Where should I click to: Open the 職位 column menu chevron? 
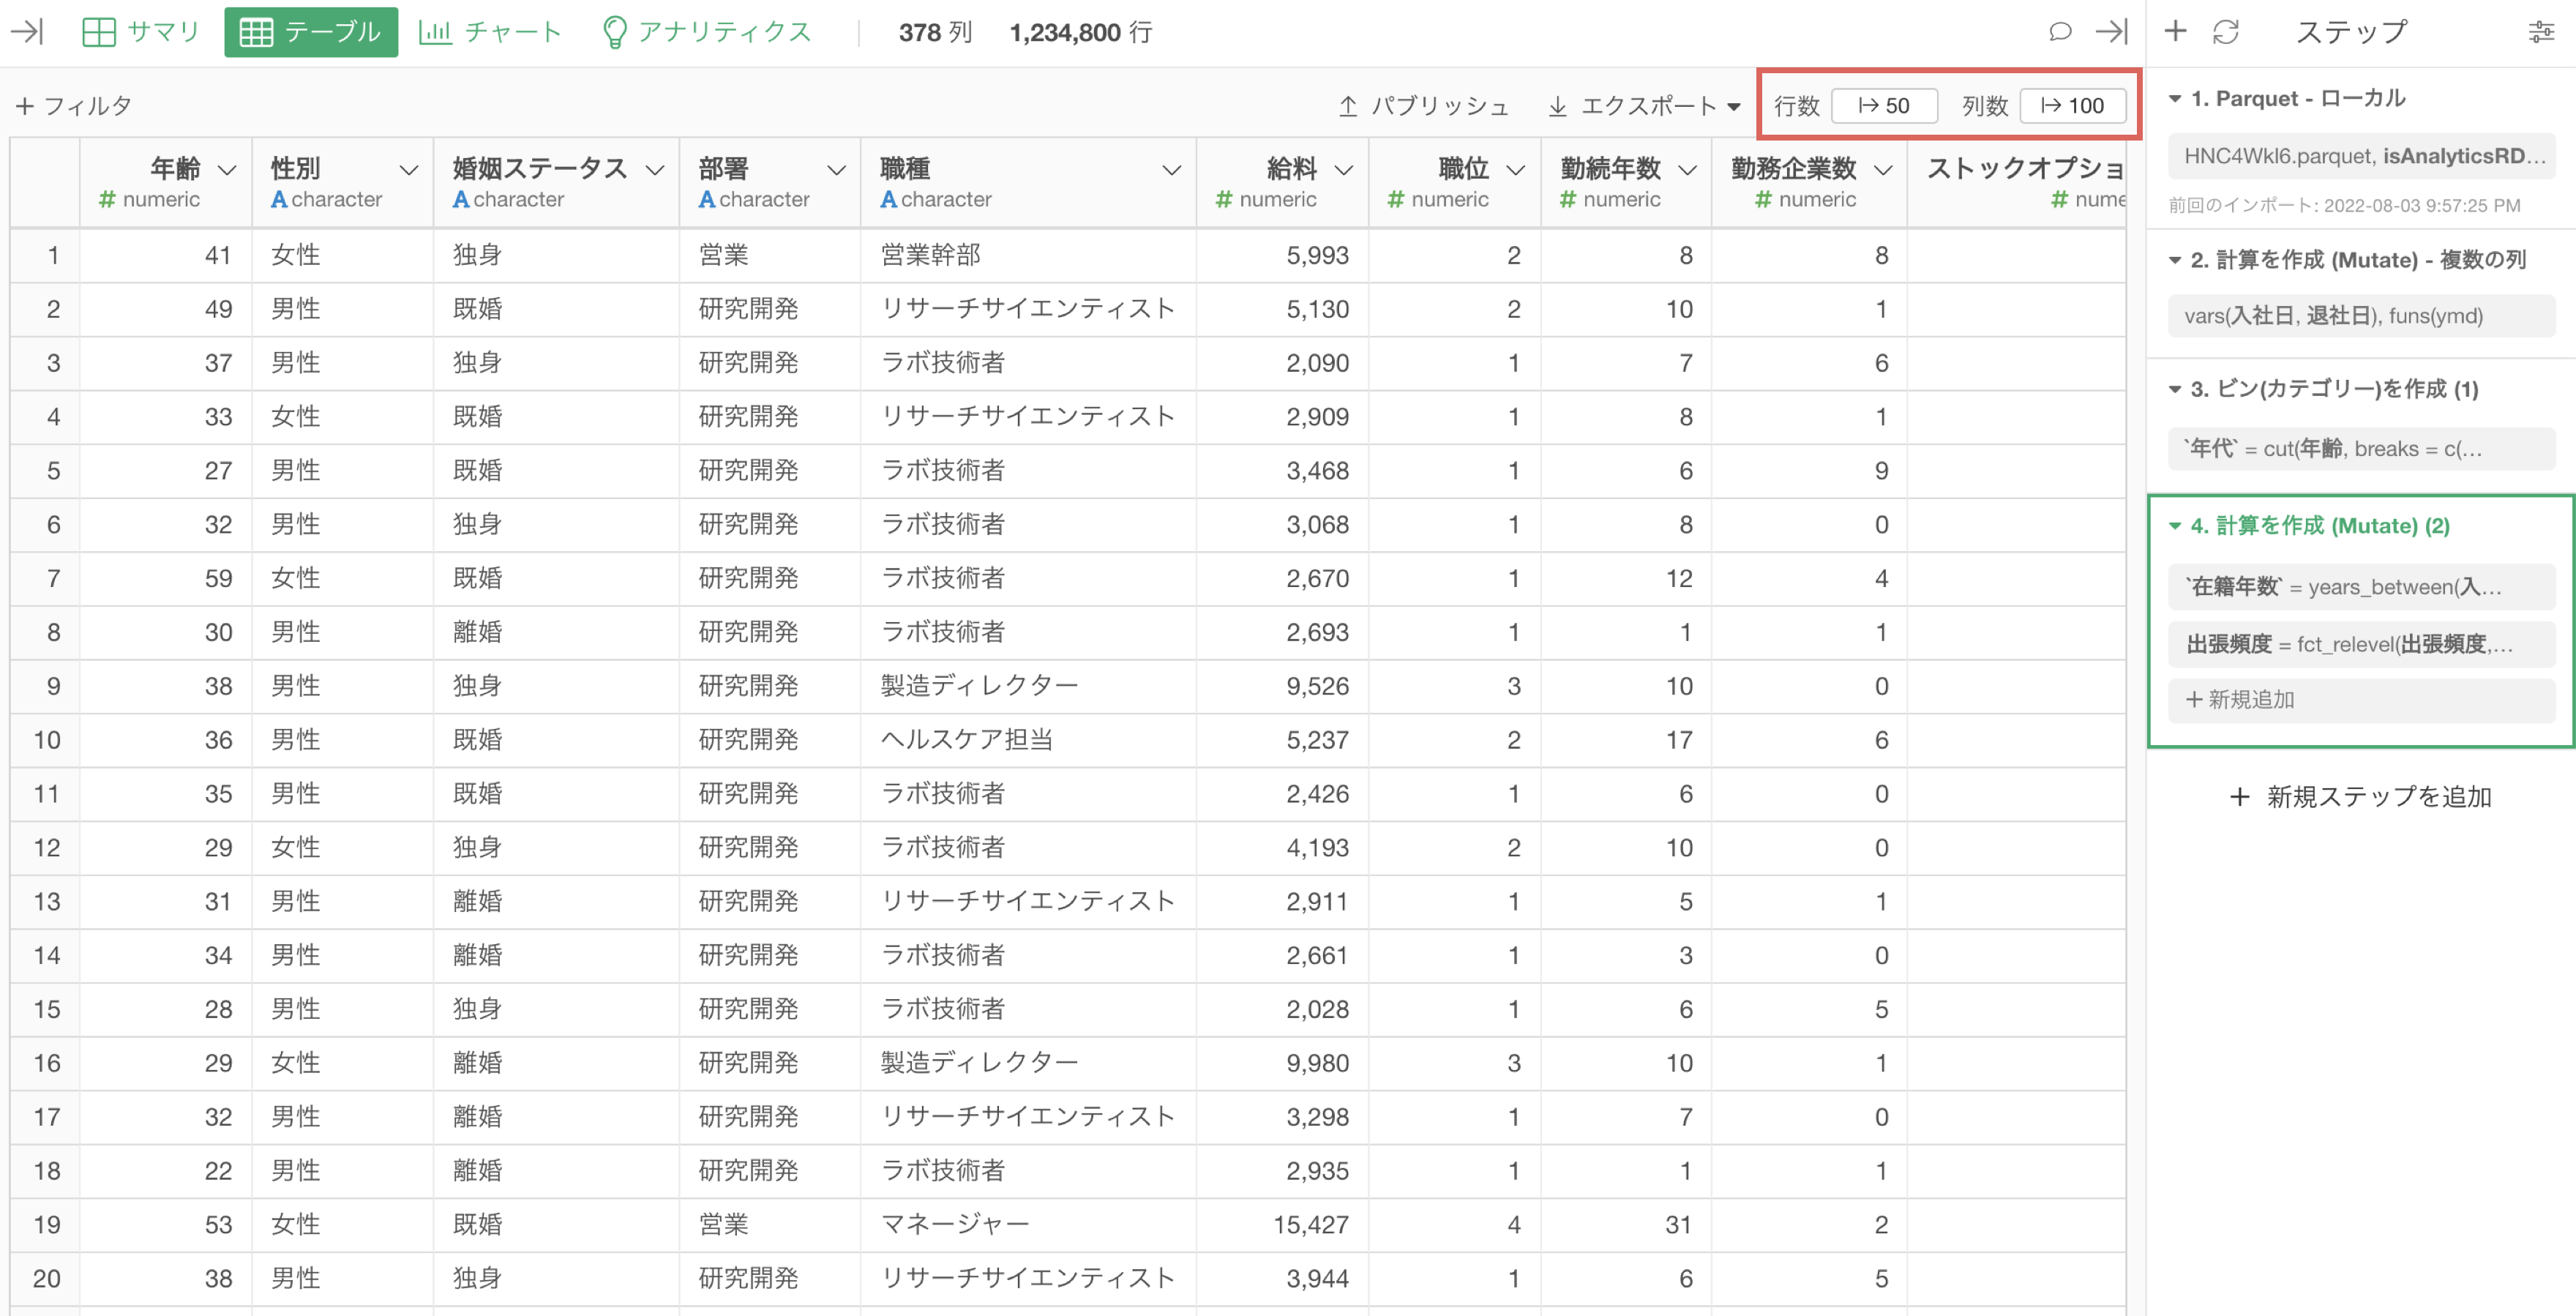1516,170
